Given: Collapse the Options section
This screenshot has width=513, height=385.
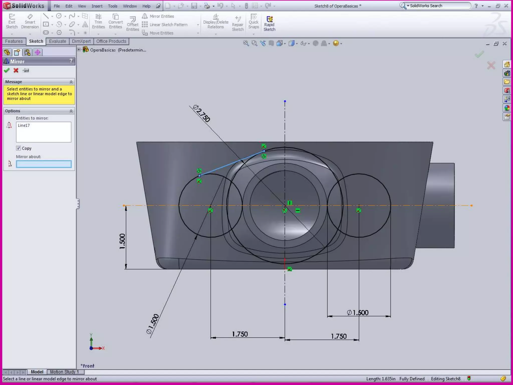Looking at the screenshot, I should [x=71, y=111].
